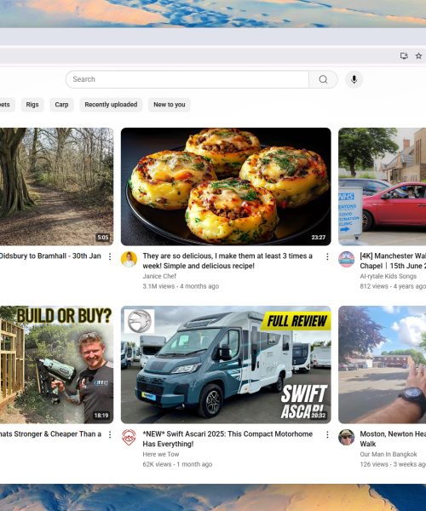Visit the Here we Tow channel name
This screenshot has height=511, width=426.
(161, 454)
